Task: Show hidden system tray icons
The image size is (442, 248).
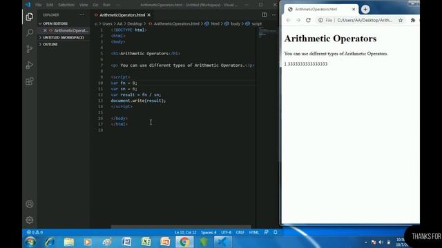Action: pos(366,242)
